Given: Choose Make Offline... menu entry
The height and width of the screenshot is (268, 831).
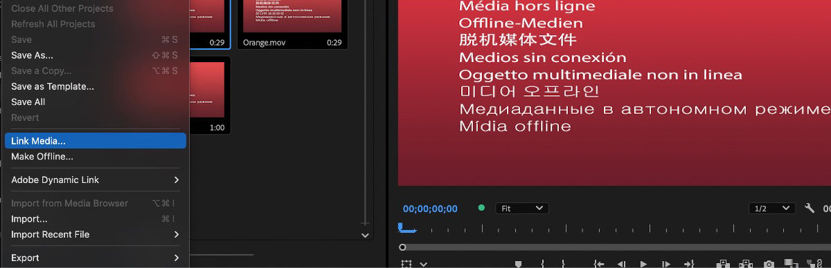Looking at the screenshot, I should coord(95,156).
